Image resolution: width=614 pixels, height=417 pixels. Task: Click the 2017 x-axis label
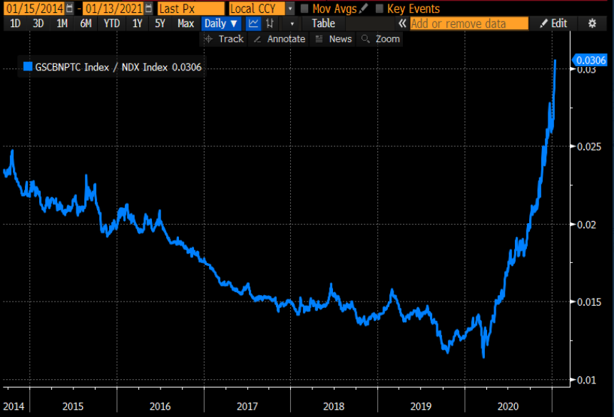coord(247,406)
